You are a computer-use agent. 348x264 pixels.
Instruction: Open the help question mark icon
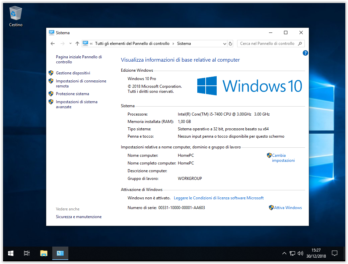pos(305,53)
